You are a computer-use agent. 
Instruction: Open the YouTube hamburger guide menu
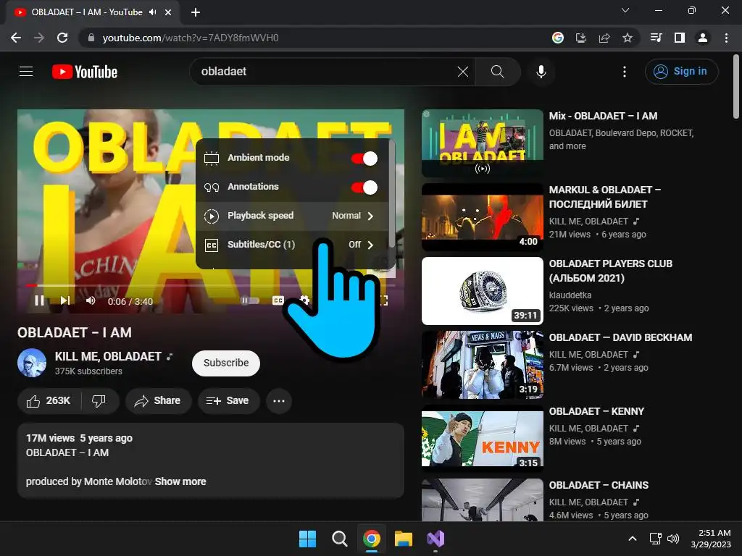pos(26,72)
